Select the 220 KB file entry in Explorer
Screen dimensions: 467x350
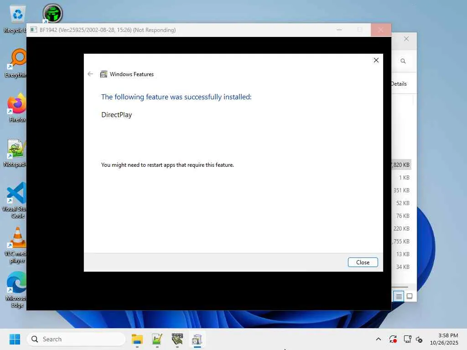click(401, 229)
